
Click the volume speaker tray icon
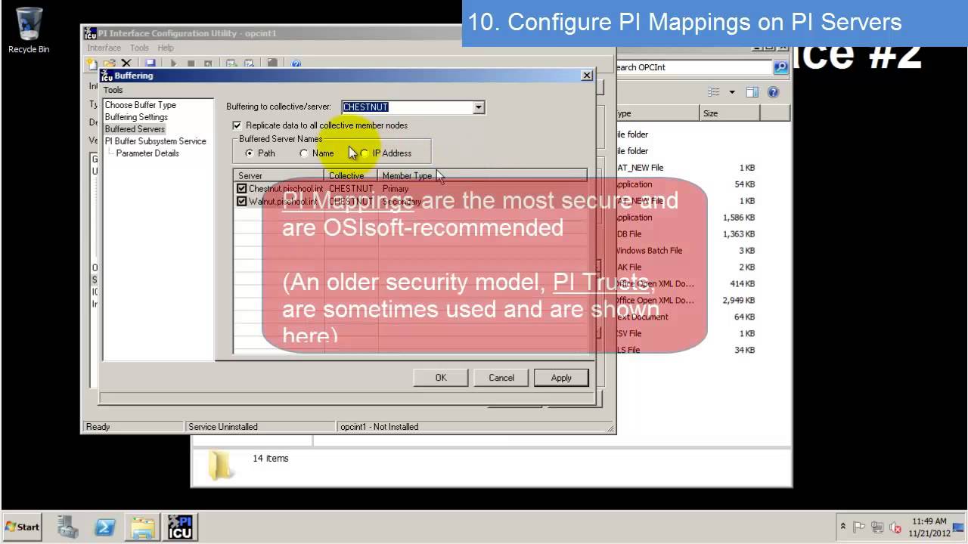click(x=895, y=527)
